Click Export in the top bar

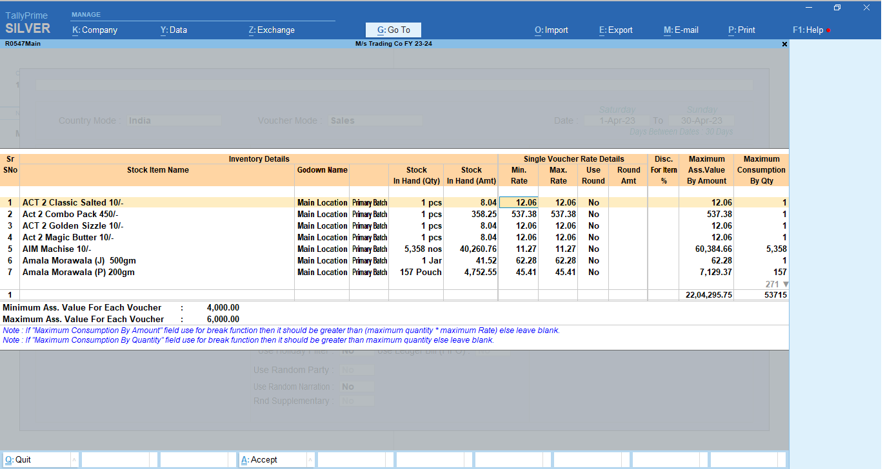(x=615, y=30)
